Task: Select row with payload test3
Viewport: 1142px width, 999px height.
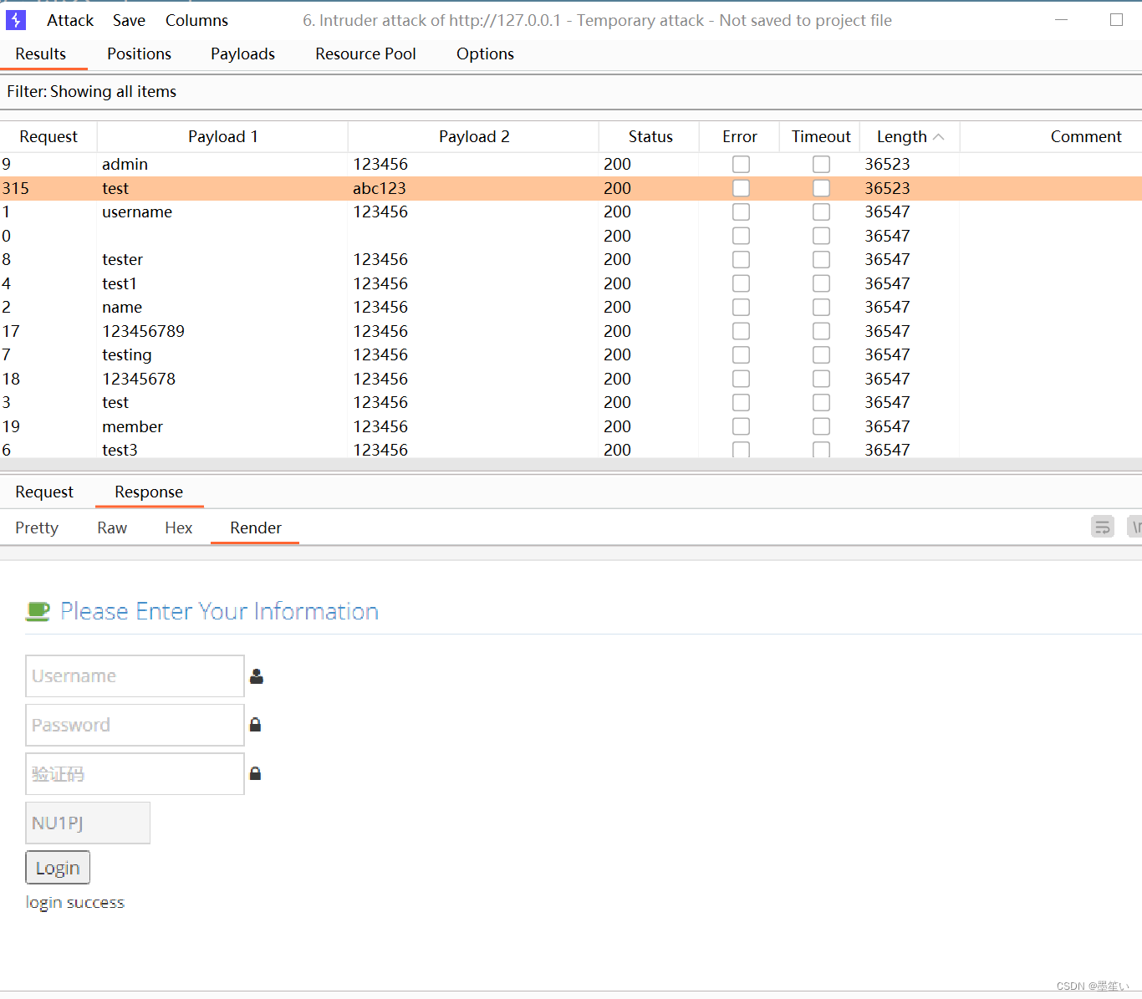Action: (x=571, y=450)
